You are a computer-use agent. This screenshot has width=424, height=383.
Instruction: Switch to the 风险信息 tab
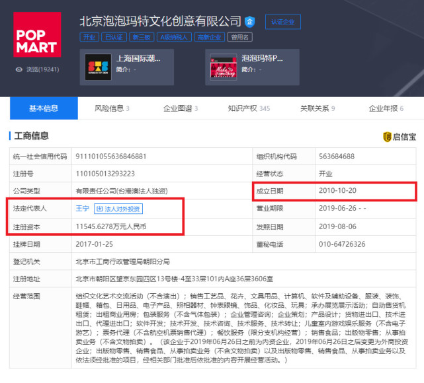coord(112,108)
